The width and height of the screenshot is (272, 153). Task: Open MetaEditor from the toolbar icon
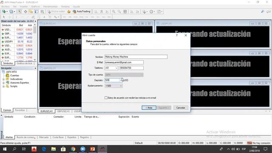tap(69, 11)
